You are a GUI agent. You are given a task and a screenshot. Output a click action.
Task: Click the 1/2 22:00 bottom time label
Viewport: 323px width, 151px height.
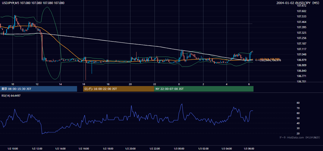coord(155,148)
